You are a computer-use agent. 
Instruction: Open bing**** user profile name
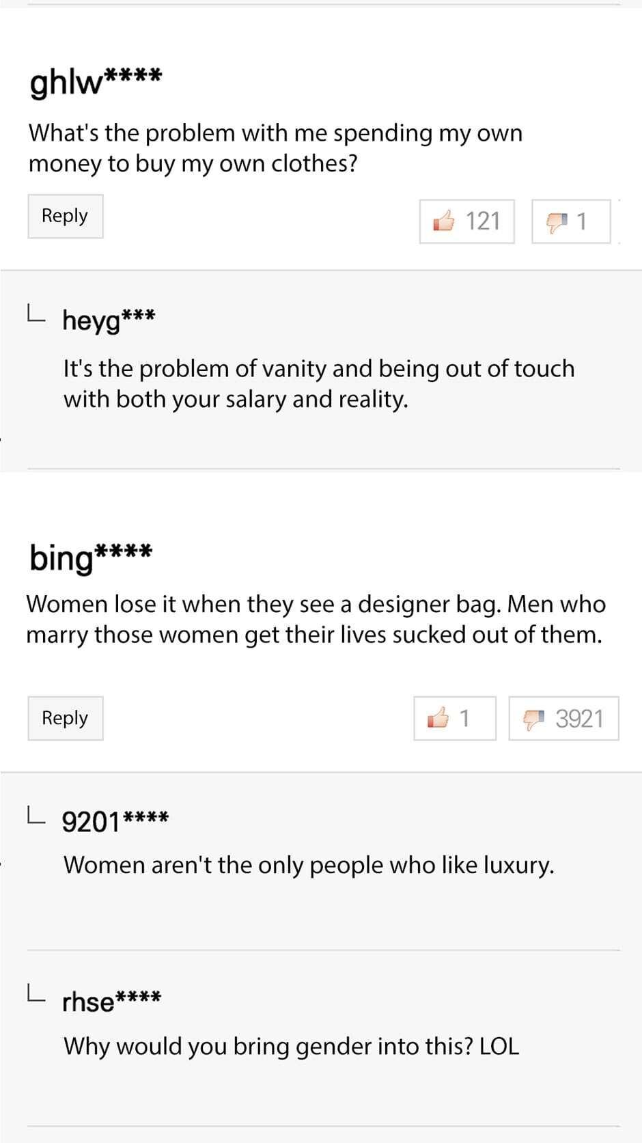coord(91,557)
